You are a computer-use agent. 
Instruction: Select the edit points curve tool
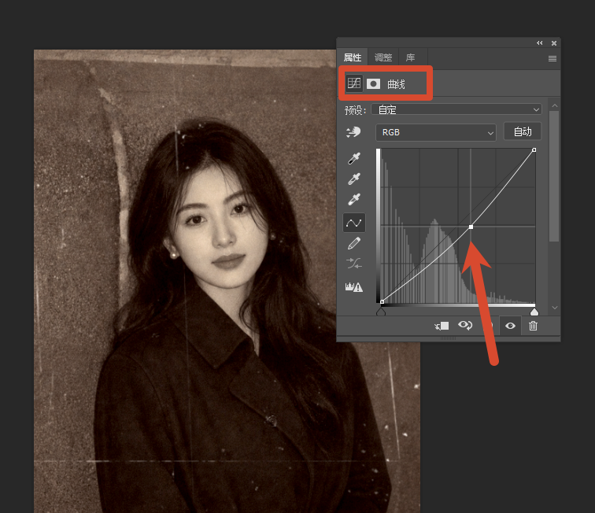pyautogui.click(x=354, y=223)
